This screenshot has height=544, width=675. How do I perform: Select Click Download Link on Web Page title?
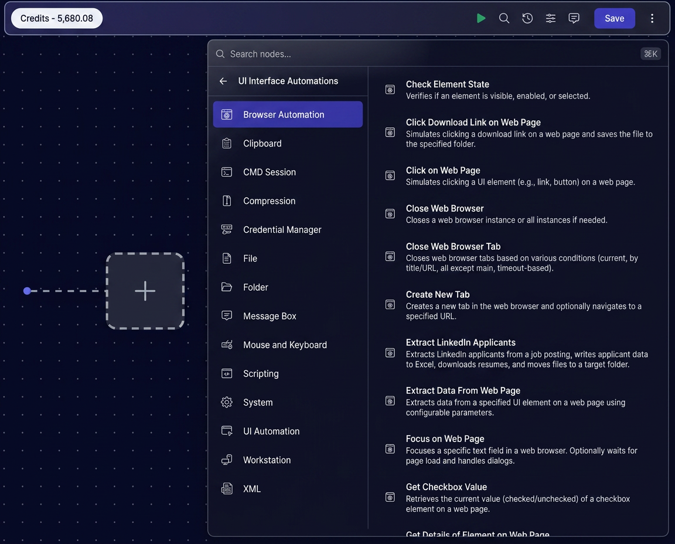[473, 123]
